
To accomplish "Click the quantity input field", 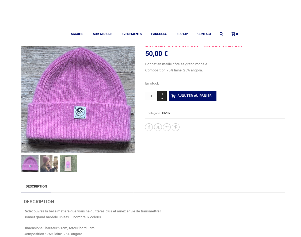I will [x=151, y=96].
